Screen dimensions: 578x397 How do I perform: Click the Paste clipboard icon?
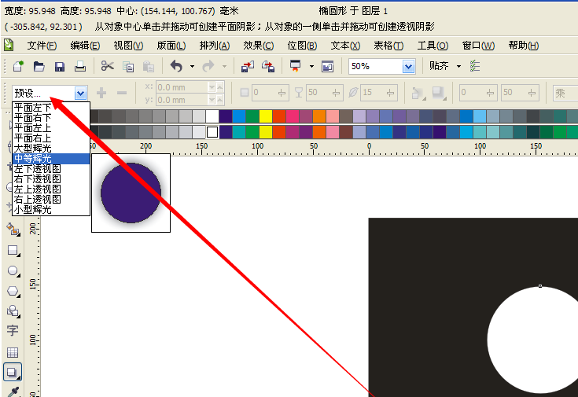pos(149,67)
